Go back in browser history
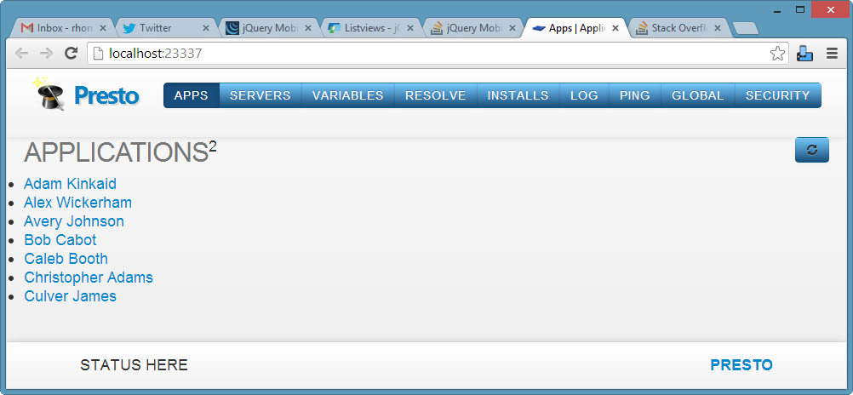Viewport: 853px width, 395px height. click(x=22, y=54)
